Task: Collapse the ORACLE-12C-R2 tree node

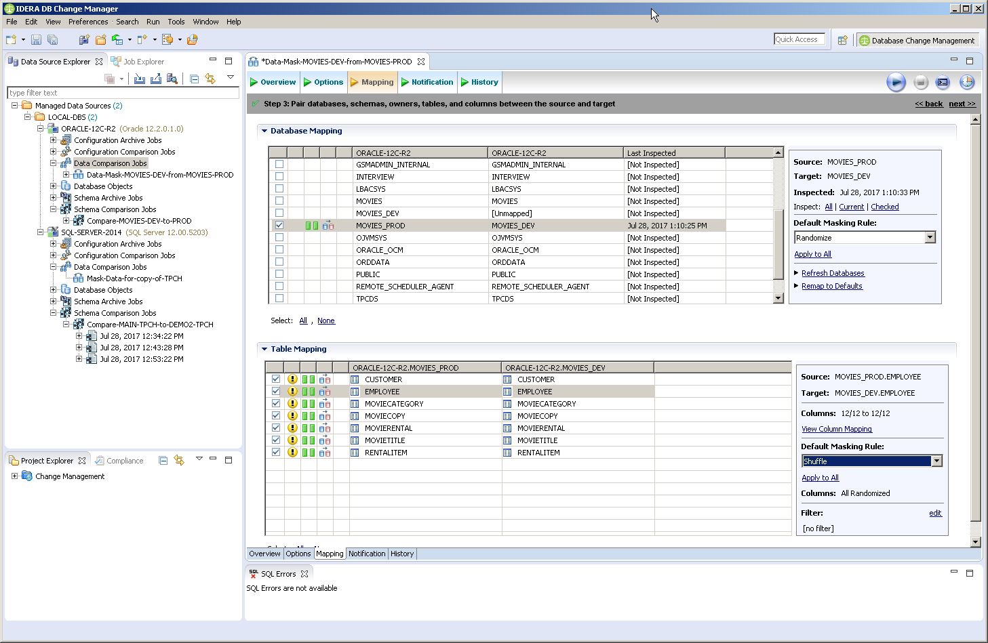Action: coord(40,129)
